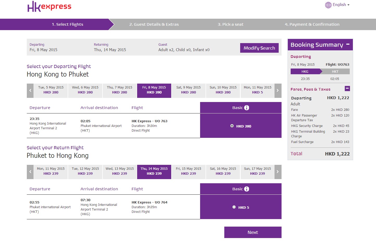Click Duration: 3h35m text
Viewport: 376px width, 244px height.
click(x=144, y=207)
